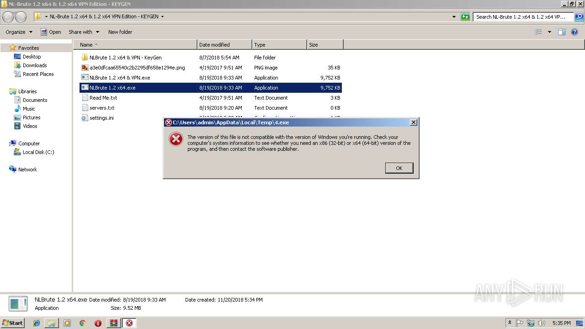Launch Google Chrome from the taskbar

click(83, 323)
